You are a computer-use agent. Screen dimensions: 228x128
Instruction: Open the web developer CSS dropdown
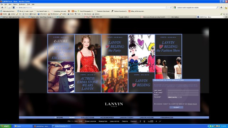pos(19,14)
